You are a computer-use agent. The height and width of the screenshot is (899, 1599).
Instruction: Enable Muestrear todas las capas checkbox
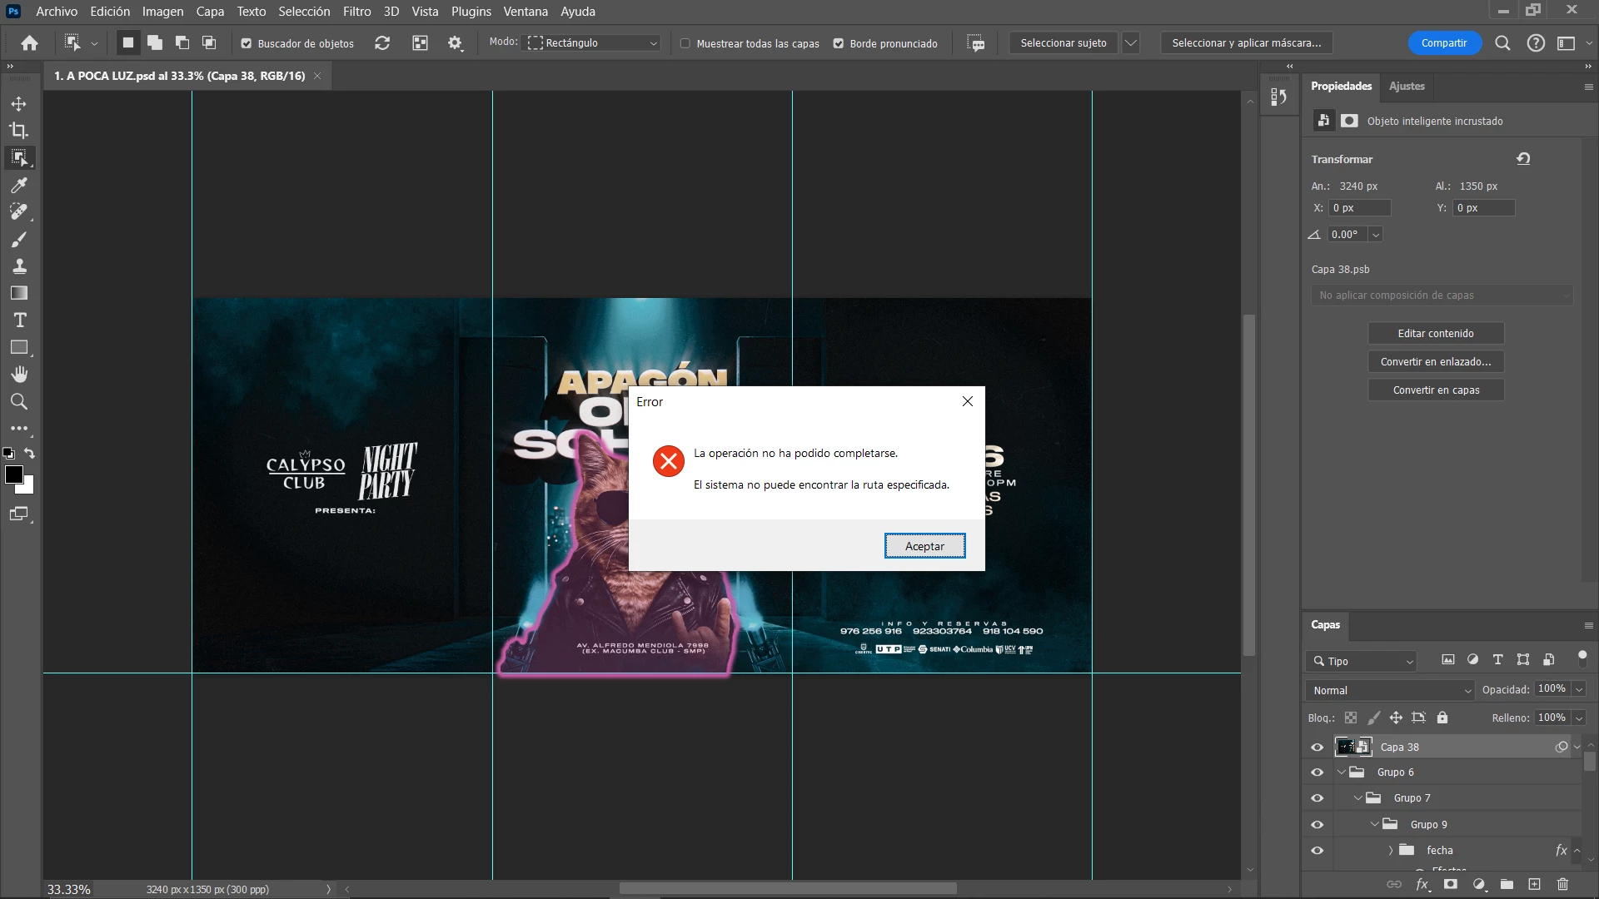[x=685, y=43]
